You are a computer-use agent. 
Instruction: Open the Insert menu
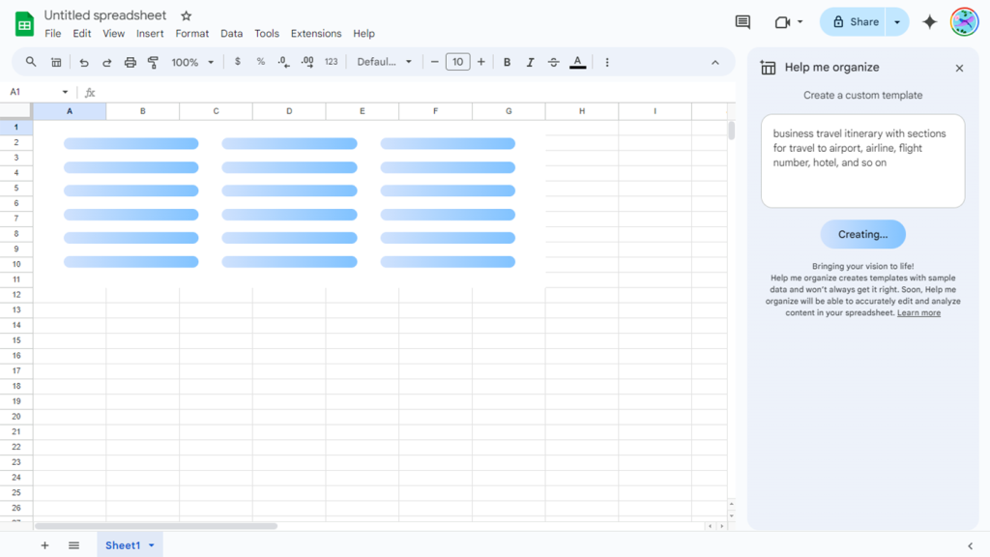pyautogui.click(x=150, y=33)
